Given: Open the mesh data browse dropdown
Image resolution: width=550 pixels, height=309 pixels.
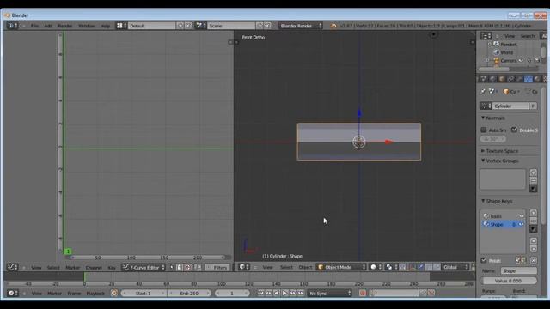Looking at the screenshot, I should pyautogui.click(x=486, y=106).
